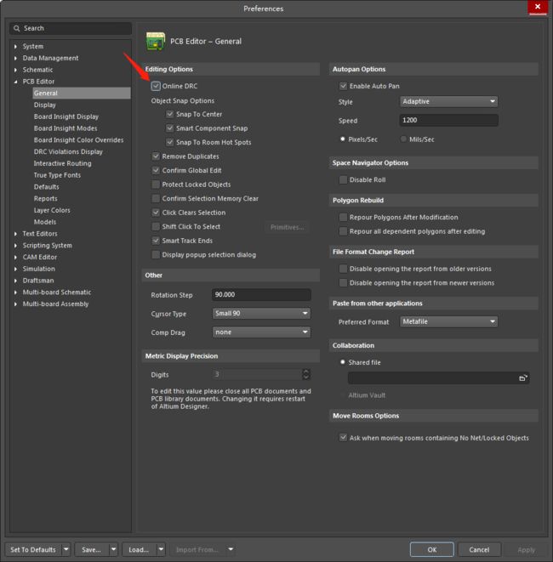Click the Rotation Step input field
Screen dimensions: 553x562
click(x=261, y=295)
